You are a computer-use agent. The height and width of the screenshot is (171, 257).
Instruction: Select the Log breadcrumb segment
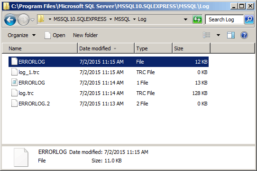point(142,19)
